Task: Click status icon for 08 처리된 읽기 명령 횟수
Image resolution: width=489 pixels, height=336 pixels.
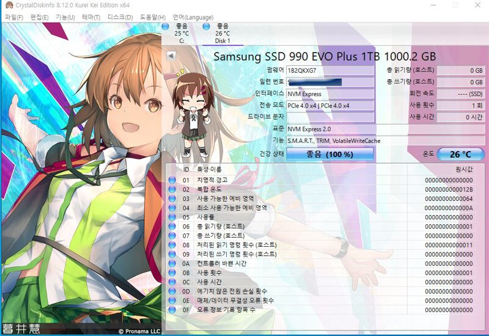Action: point(172,245)
